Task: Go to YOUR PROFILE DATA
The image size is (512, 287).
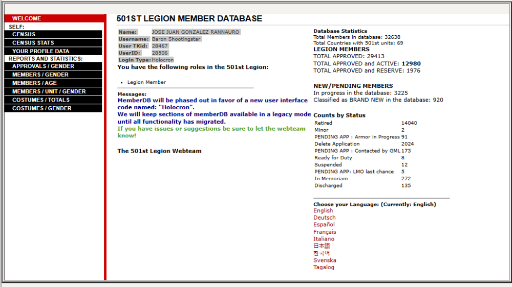Action: click(x=53, y=51)
